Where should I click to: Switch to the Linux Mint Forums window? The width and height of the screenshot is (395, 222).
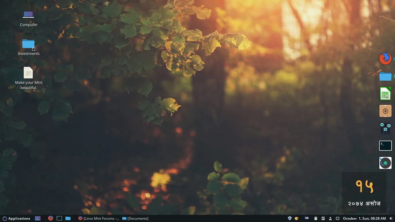99,219
